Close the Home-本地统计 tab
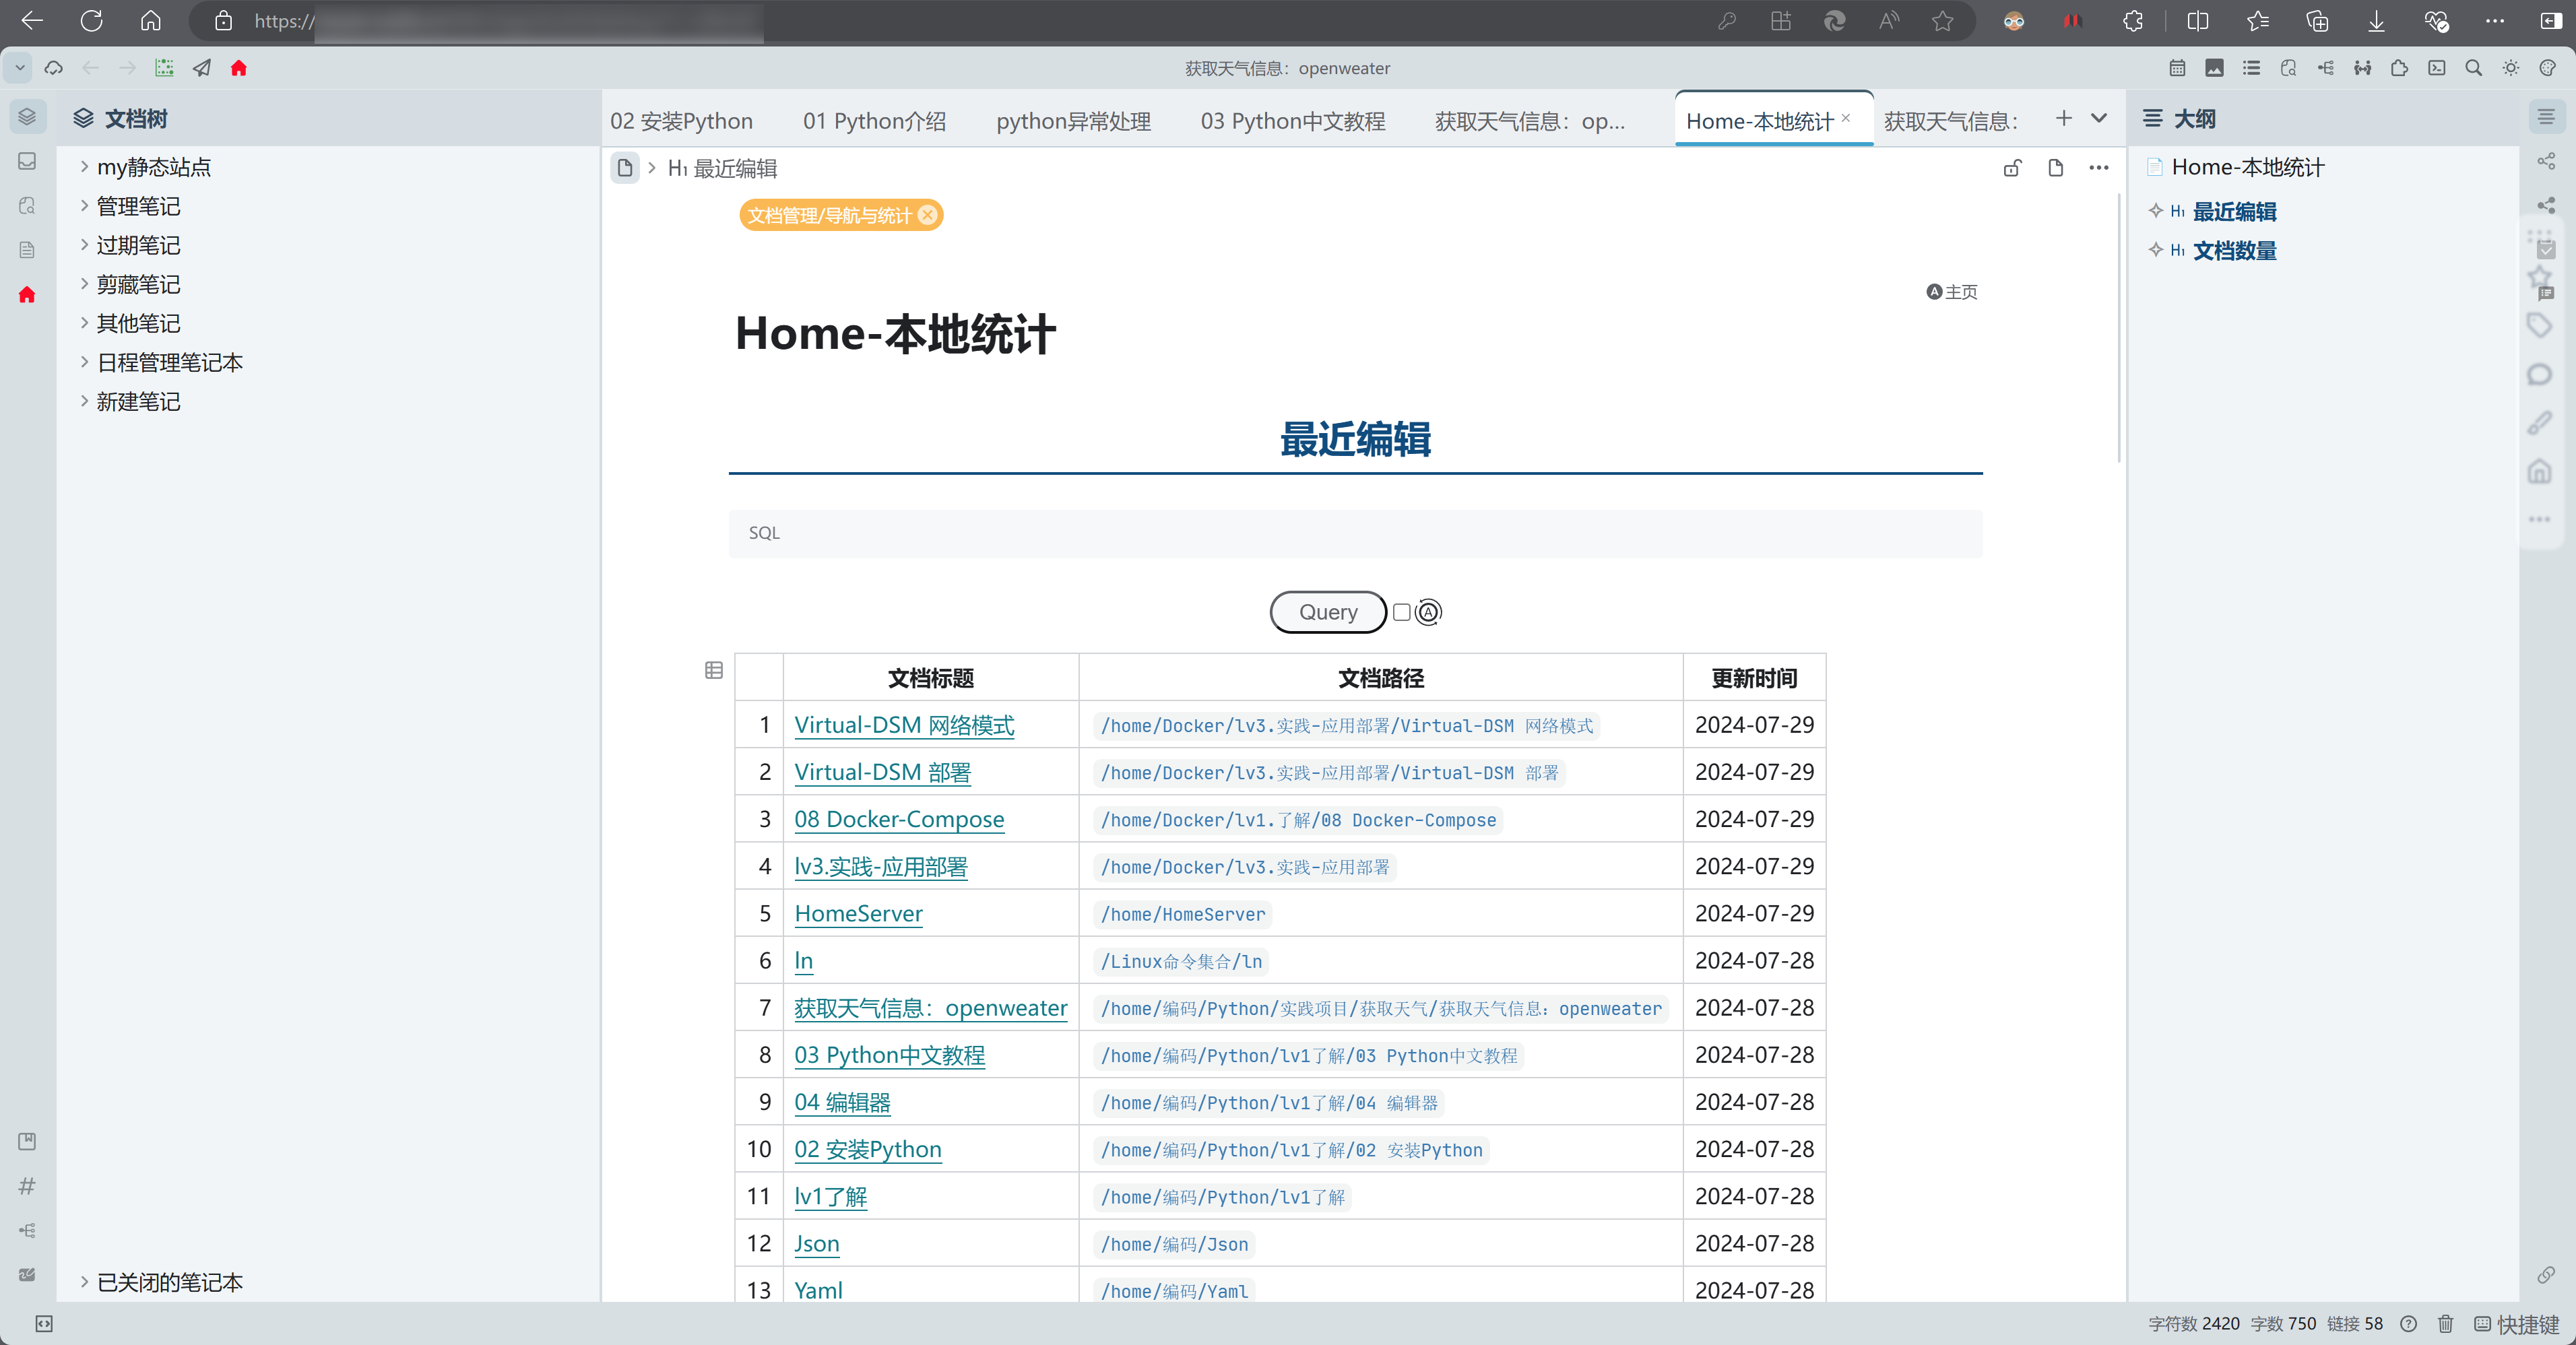Viewport: 2576px width, 1345px height. tap(1846, 118)
